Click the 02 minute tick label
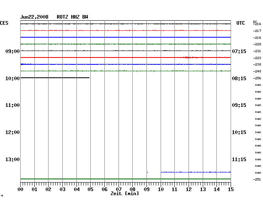 (48, 189)
